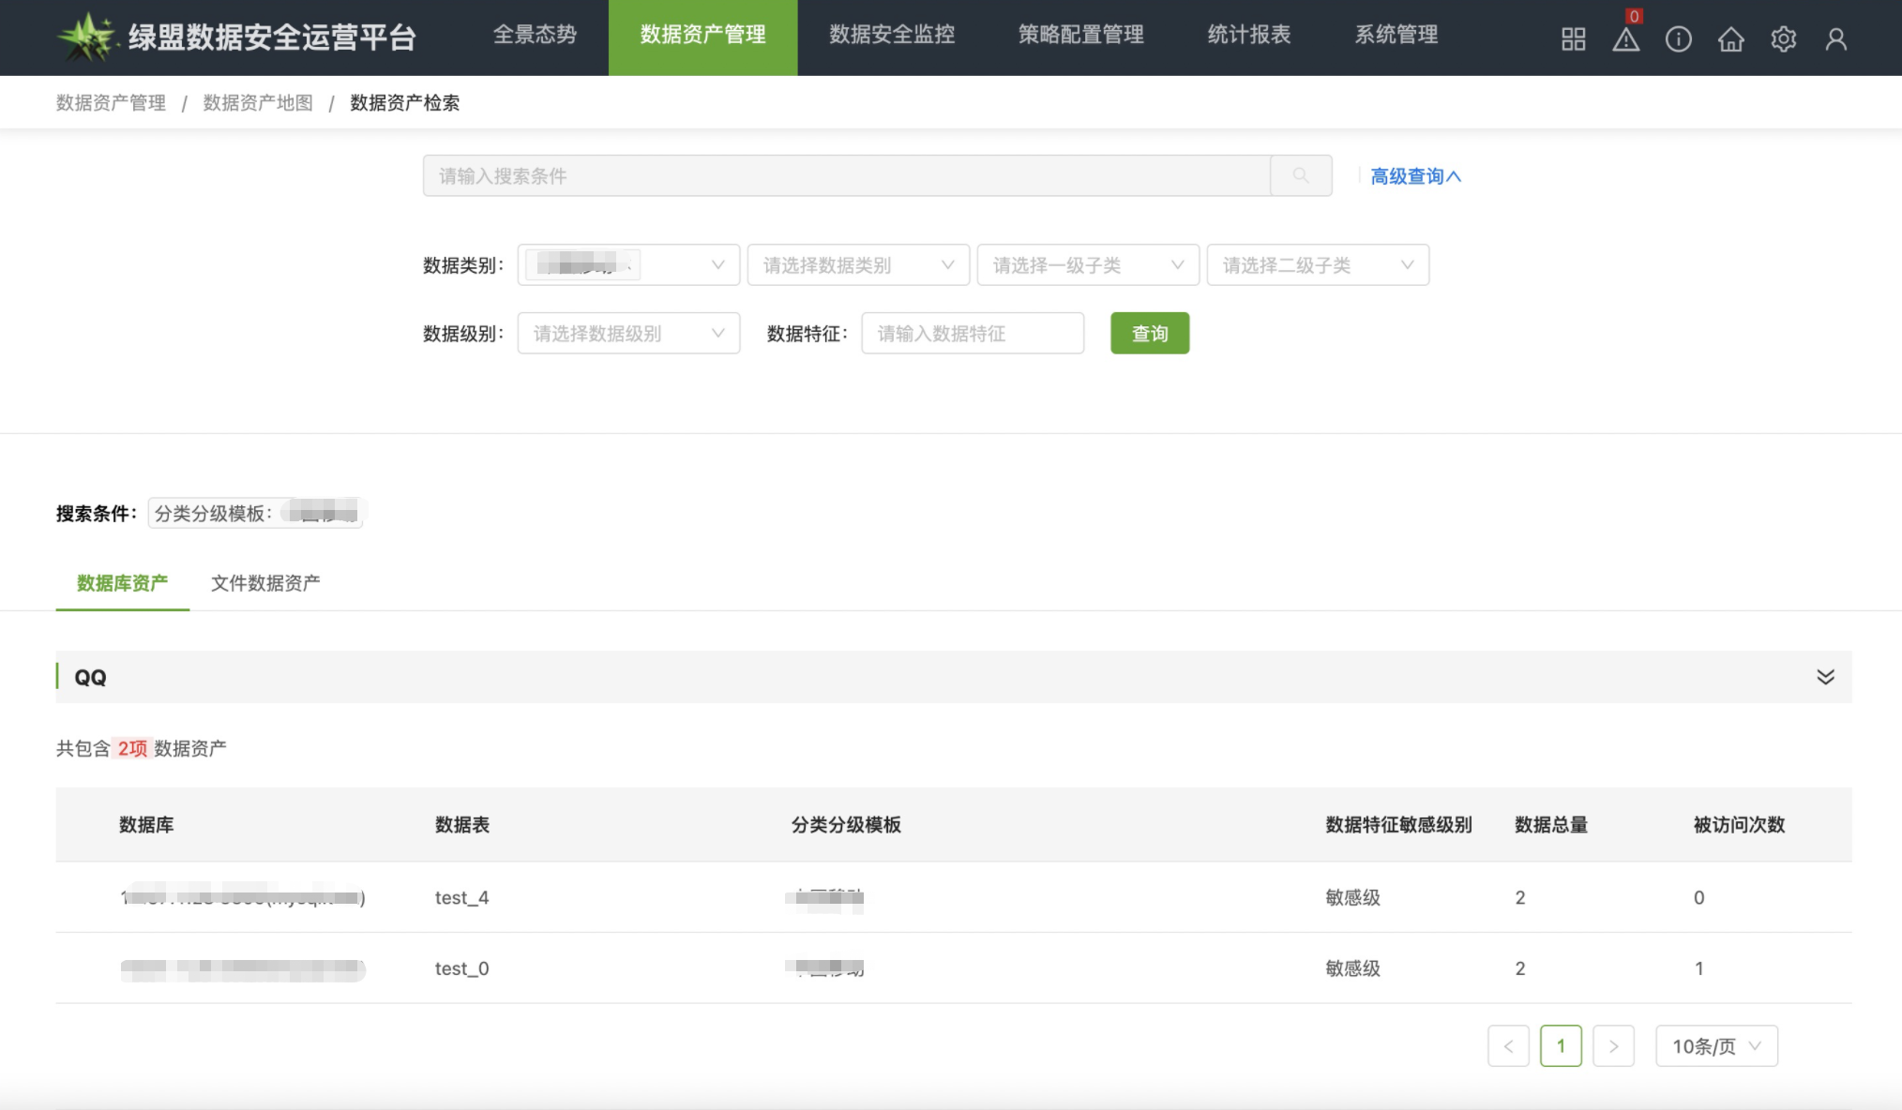The width and height of the screenshot is (1902, 1110).
Task: Collapse the QQ section with double chevron
Action: click(1824, 677)
